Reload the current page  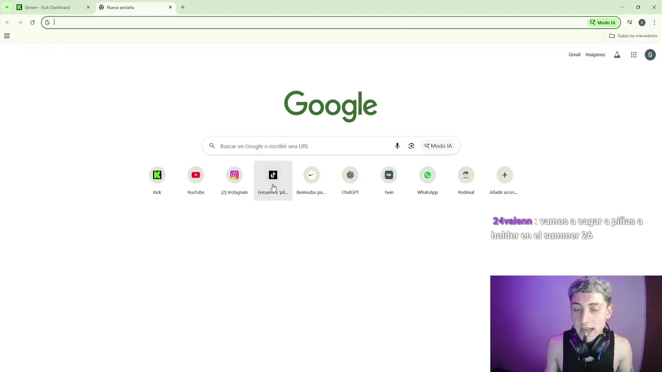point(32,22)
